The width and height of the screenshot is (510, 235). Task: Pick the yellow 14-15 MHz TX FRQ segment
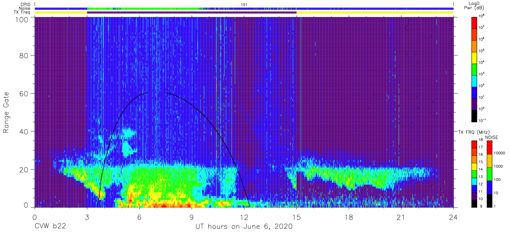click(x=474, y=166)
